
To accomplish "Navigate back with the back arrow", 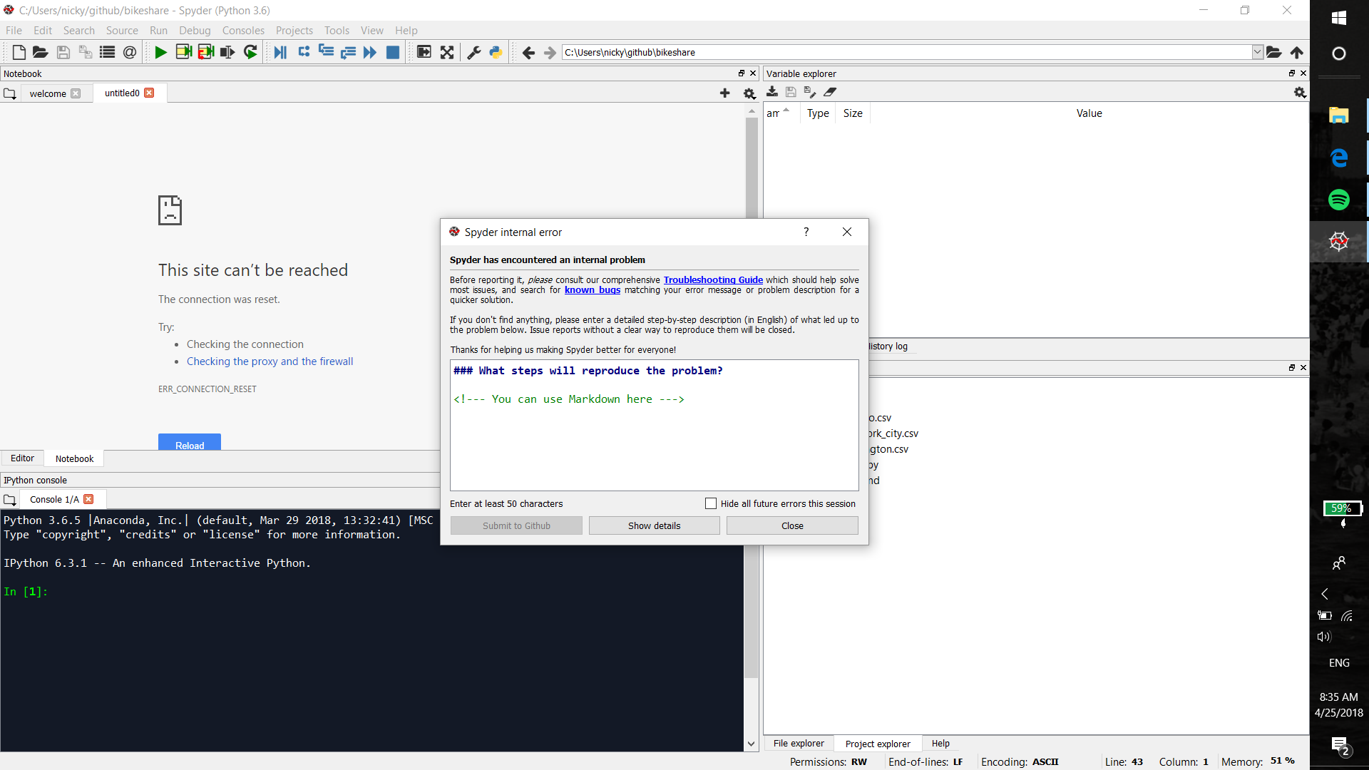I will [x=529, y=52].
